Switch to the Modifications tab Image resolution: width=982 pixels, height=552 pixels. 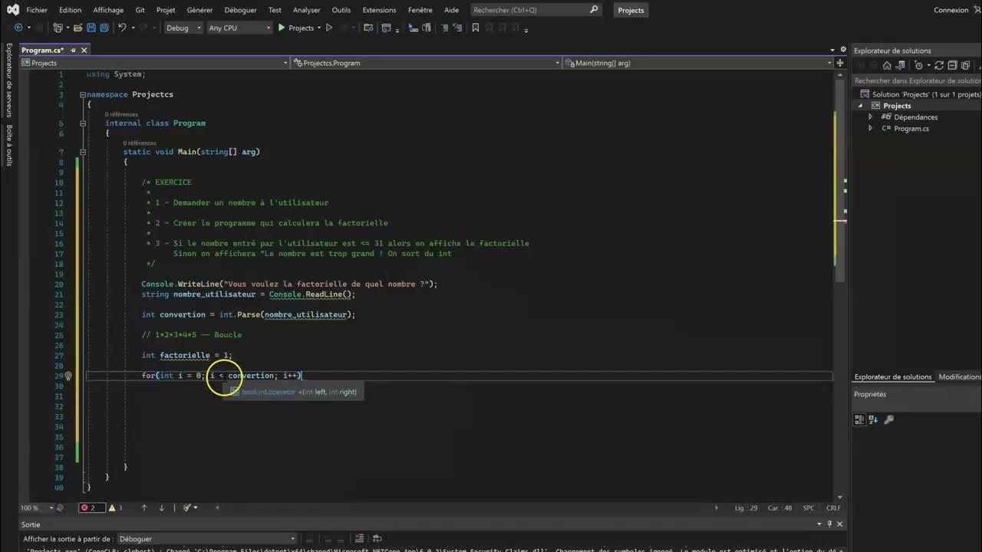point(959,376)
